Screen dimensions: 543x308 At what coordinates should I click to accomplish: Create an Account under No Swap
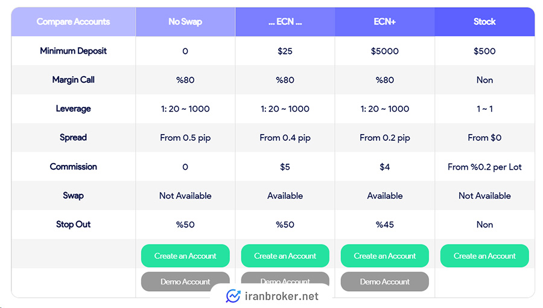(x=185, y=255)
